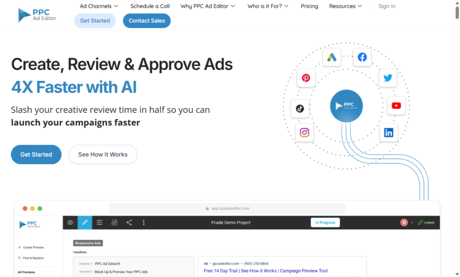This screenshot has width=460, height=277.
Task: Expand the Why PPC Ad Editor menu
Action: (208, 6)
